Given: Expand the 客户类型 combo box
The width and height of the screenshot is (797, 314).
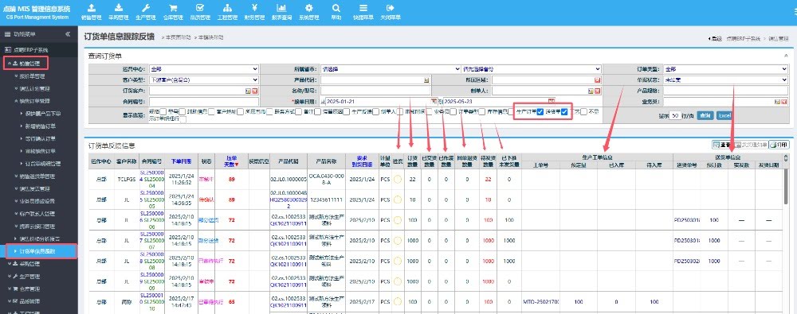Looking at the screenshot, I should (204, 79).
